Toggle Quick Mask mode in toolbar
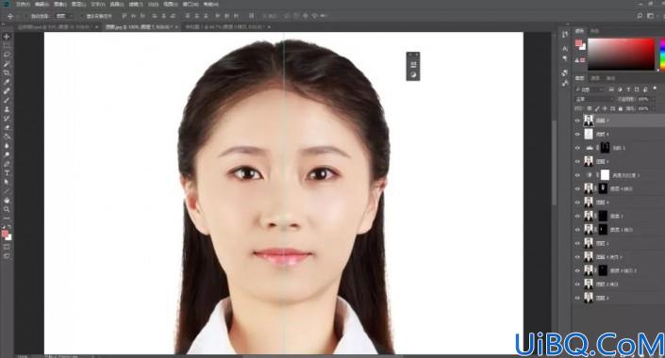 click(7, 247)
